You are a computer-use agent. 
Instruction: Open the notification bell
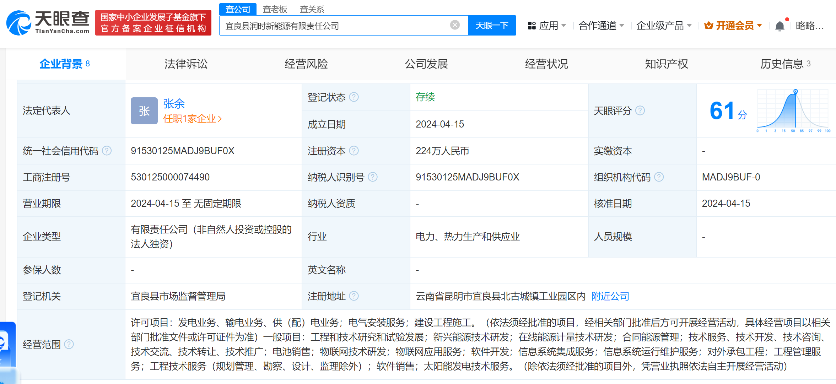pos(780,26)
